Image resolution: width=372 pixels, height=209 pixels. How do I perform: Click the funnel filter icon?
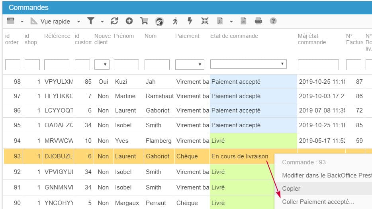coord(91,21)
